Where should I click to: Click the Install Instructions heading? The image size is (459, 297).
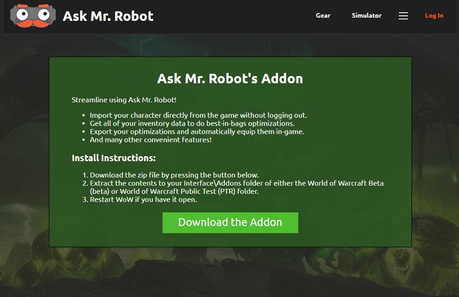[114, 158]
